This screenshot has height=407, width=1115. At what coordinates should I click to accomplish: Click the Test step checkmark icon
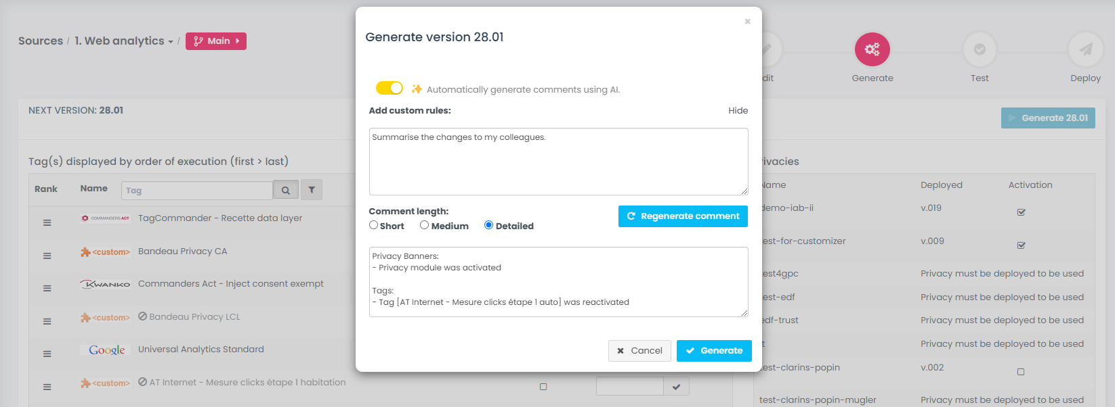[x=980, y=49]
